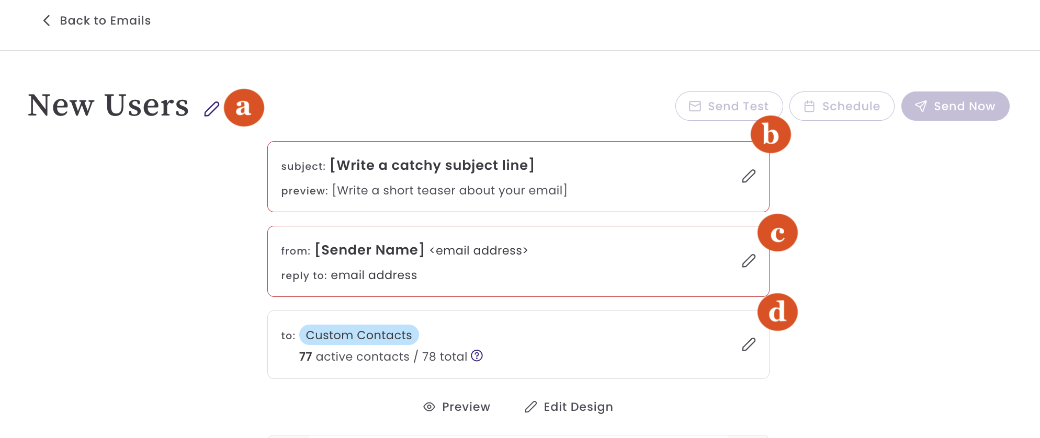Image resolution: width=1040 pixels, height=438 pixels.
Task: Go back via Back to Emails link
Action: coord(105,20)
